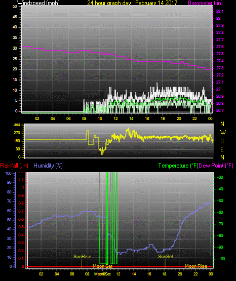The width and height of the screenshot is (236, 281).
Task: Click the W compass direction label
Action: (x=223, y=133)
